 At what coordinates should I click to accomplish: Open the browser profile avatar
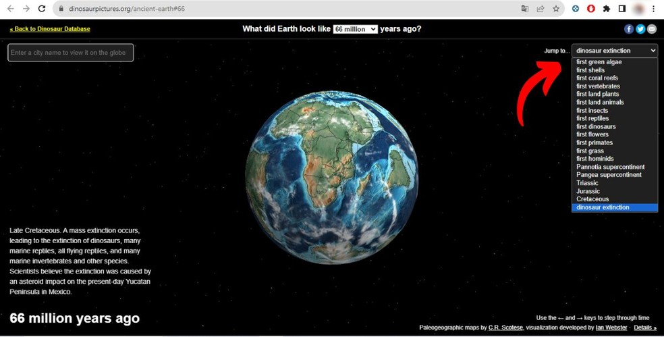[x=638, y=9]
